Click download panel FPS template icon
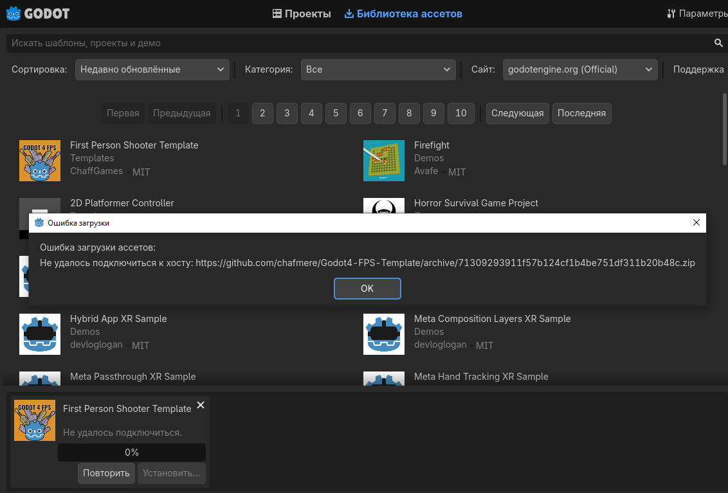The image size is (728, 493). [35, 420]
